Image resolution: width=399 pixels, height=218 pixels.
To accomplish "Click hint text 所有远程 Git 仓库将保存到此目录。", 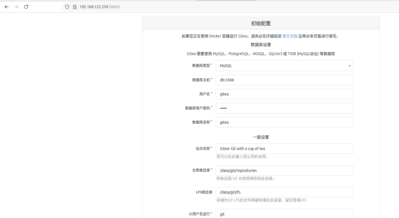I will click(245, 179).
